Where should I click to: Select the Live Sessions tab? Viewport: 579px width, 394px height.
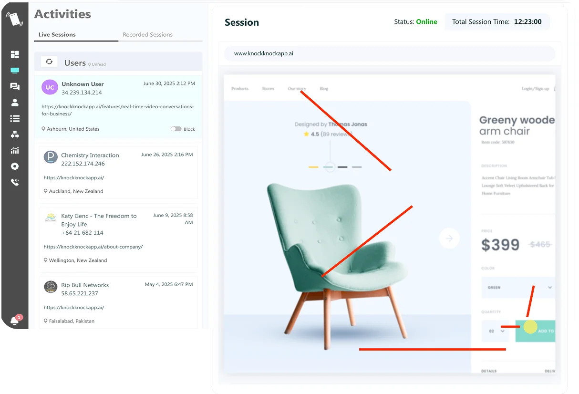coord(57,34)
